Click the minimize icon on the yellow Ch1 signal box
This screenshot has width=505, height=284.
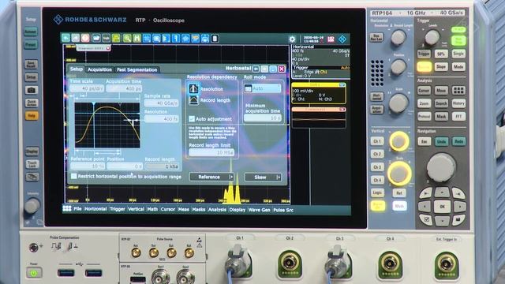coord(342,85)
